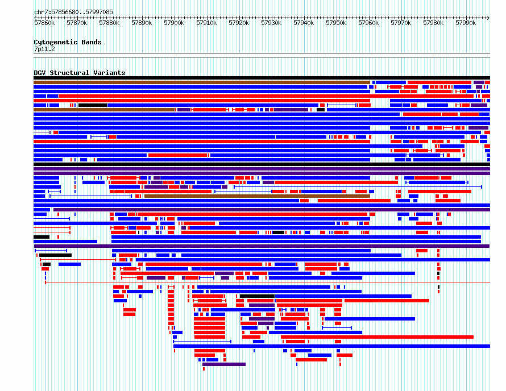This screenshot has height=391, width=506.
Task: Click the 7p11.2 band label
Action: coord(44,49)
